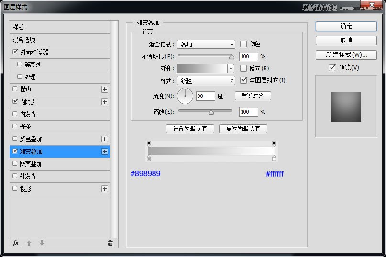
Task: Select the 混合选项 item
Action: 60,40
